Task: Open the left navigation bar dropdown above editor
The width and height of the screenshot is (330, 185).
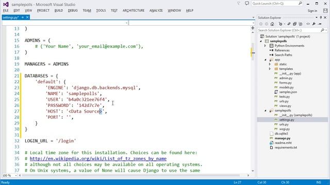Action: (x=126, y=23)
